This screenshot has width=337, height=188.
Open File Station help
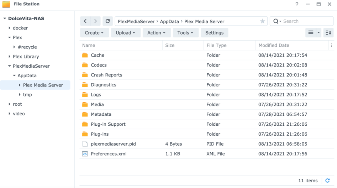coord(297,4)
